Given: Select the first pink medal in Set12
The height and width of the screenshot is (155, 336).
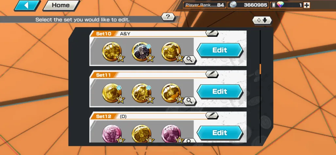Looking at the screenshot, I should 112,134.
